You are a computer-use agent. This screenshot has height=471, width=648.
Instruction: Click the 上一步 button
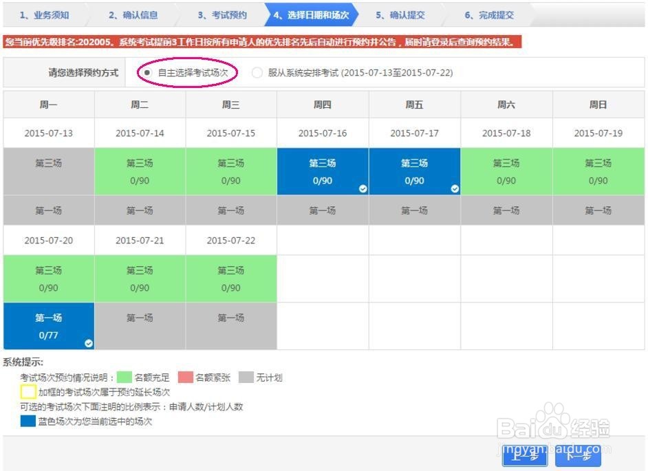pyautogui.click(x=525, y=456)
